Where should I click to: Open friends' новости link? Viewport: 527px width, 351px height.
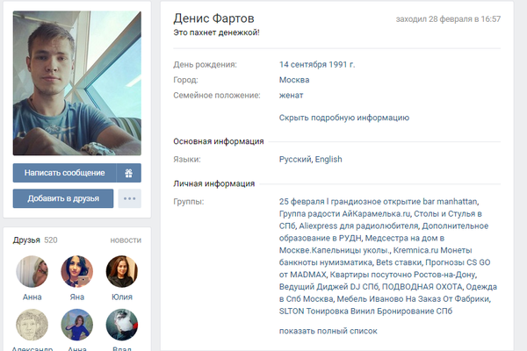pos(126,240)
